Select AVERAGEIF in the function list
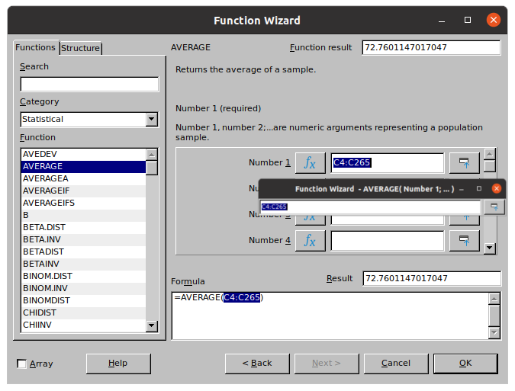 tap(83, 191)
